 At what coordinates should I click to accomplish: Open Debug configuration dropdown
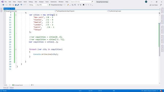coord(32,5)
